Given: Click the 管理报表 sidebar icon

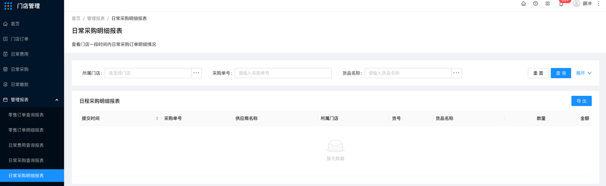Looking at the screenshot, I should pos(5,100).
